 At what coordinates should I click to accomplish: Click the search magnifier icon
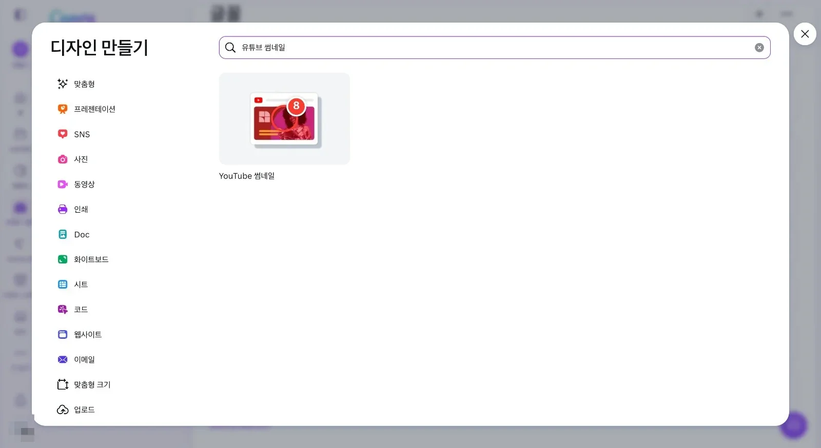tap(230, 48)
